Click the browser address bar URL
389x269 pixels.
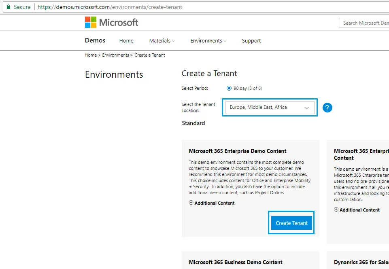(x=110, y=7)
